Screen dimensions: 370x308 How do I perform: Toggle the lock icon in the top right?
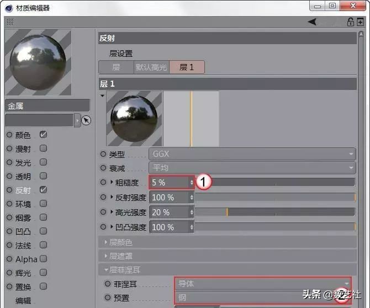click(x=350, y=22)
